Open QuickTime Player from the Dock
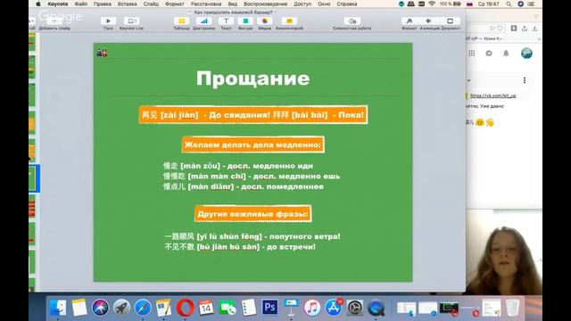 click(x=376, y=308)
